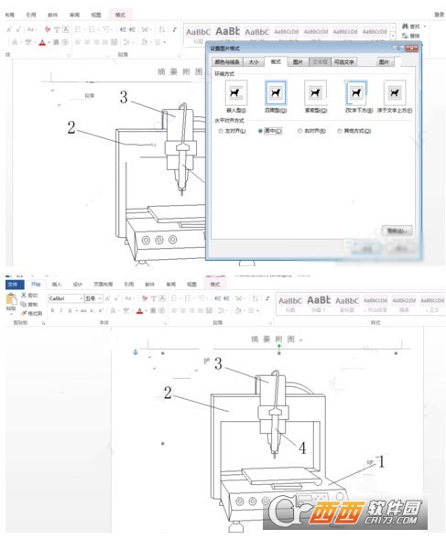Click the bullets list icon in Calibri window
This screenshot has width=446, height=539.
(175, 298)
